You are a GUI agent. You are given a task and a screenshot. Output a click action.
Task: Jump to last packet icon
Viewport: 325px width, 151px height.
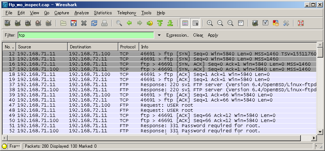coord(170,23)
